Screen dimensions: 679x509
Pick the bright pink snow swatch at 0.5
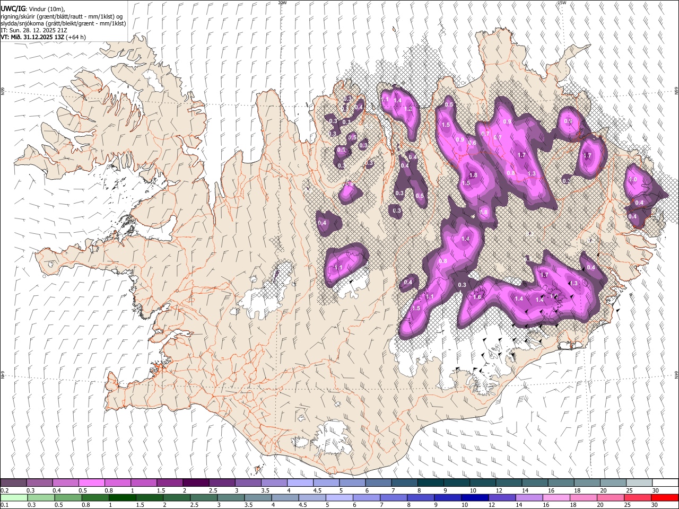pyautogui.click(x=91, y=482)
